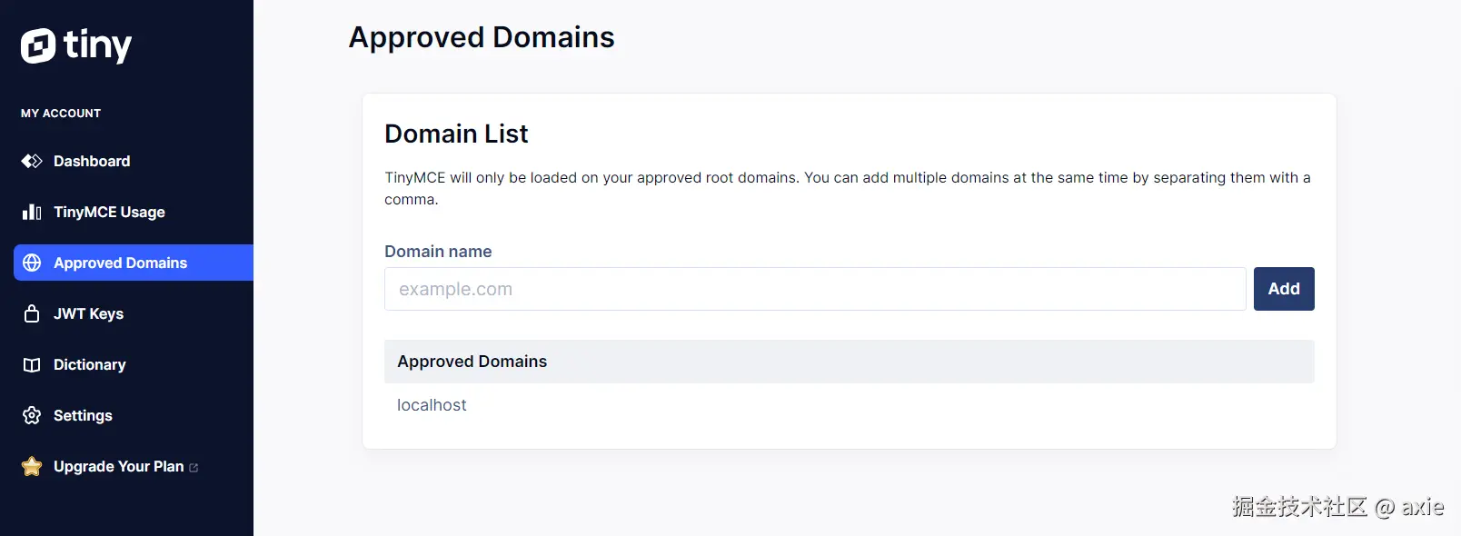
Task: Open the Settings menu label
Action: coord(83,416)
